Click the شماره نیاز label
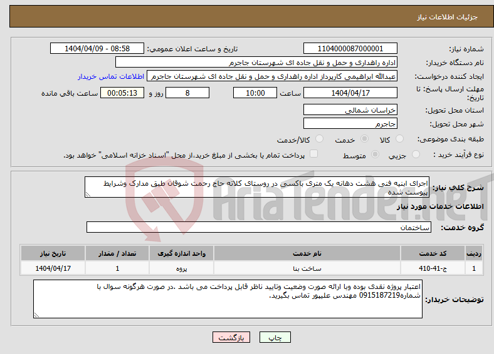Viewport: 494px width, 354px height. [x=466, y=49]
